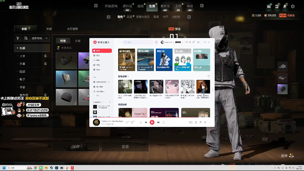The height and width of the screenshot is (171, 304).
Task: Open the House Tour featured banner
Action: point(133,112)
